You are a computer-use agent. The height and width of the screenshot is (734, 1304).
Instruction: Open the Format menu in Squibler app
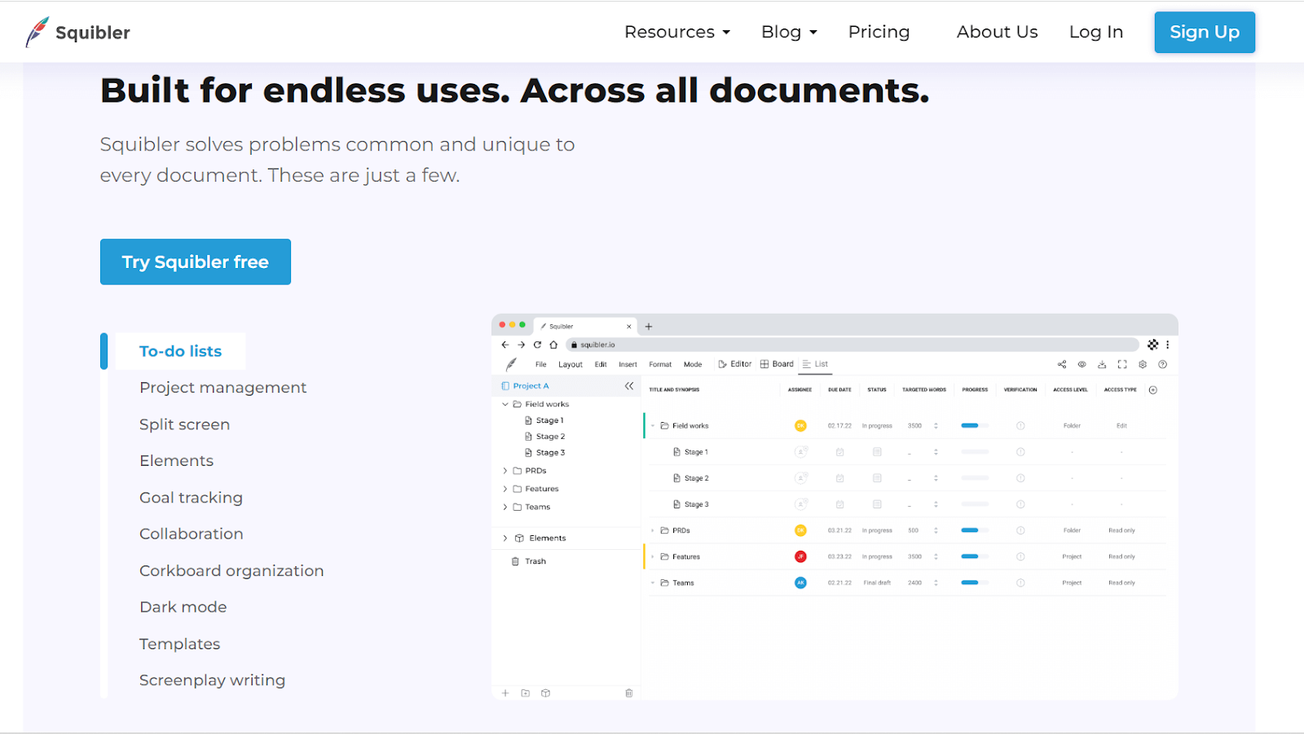(660, 364)
